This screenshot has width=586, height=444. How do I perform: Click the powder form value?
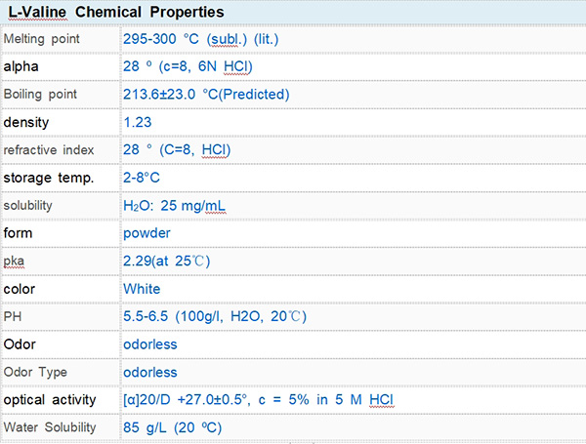[x=146, y=233]
